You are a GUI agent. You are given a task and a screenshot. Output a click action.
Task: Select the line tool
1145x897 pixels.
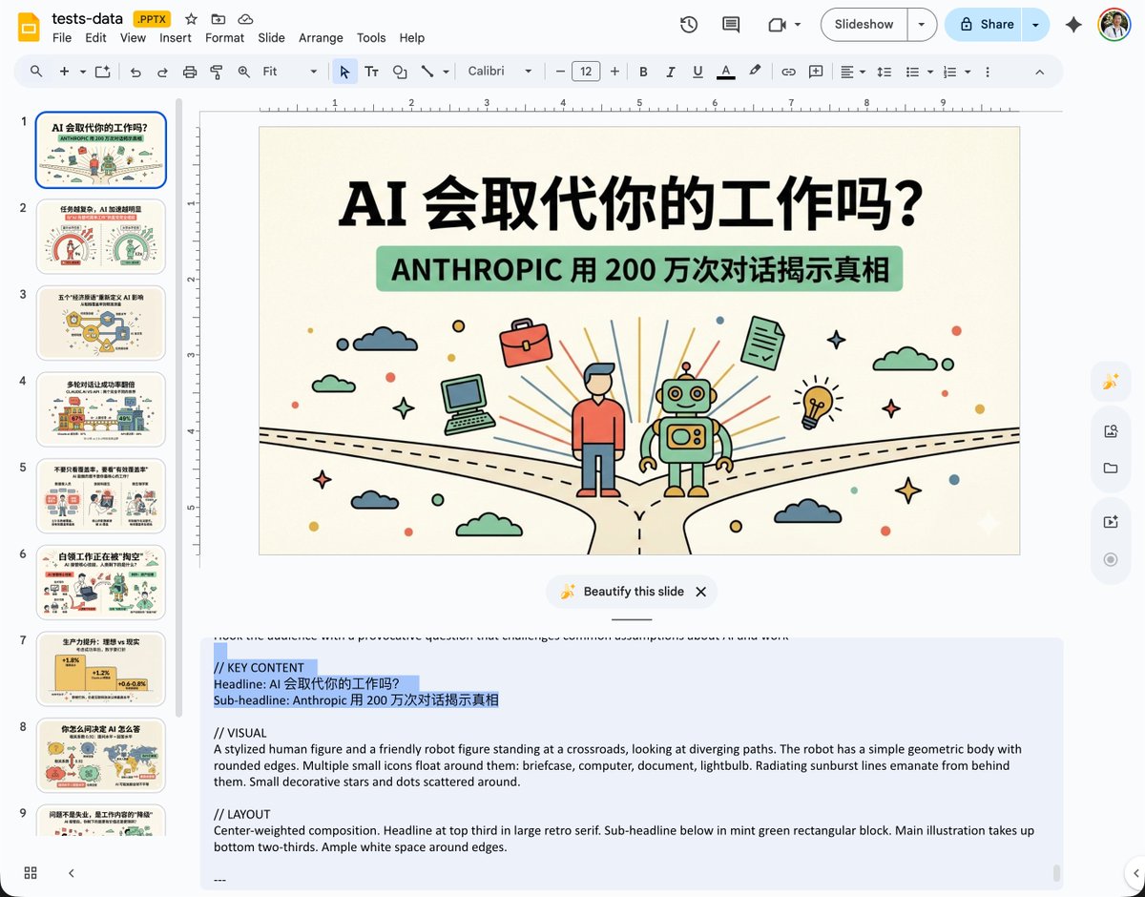(427, 72)
